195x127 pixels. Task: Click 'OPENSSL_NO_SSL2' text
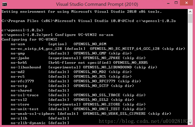91,100
